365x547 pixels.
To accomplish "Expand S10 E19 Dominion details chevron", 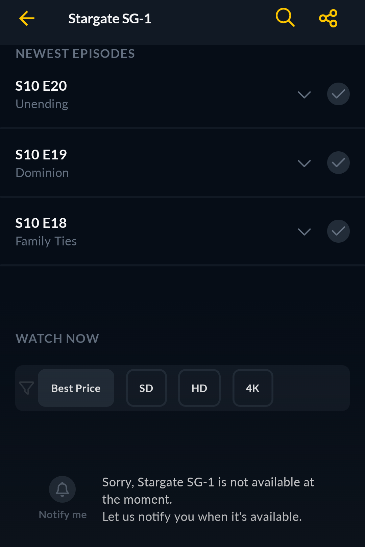I will 304,163.
